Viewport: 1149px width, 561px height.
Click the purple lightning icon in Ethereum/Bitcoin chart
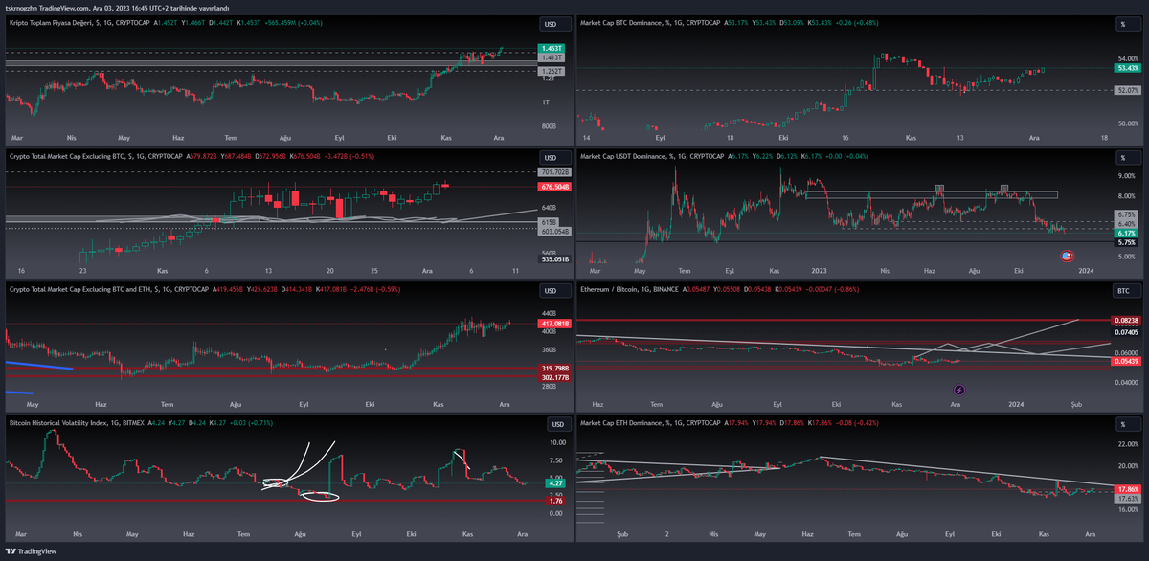[959, 390]
